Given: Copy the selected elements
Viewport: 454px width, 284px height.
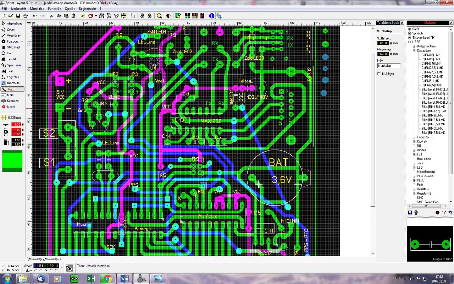Looking at the screenshot, I should tap(59, 16).
